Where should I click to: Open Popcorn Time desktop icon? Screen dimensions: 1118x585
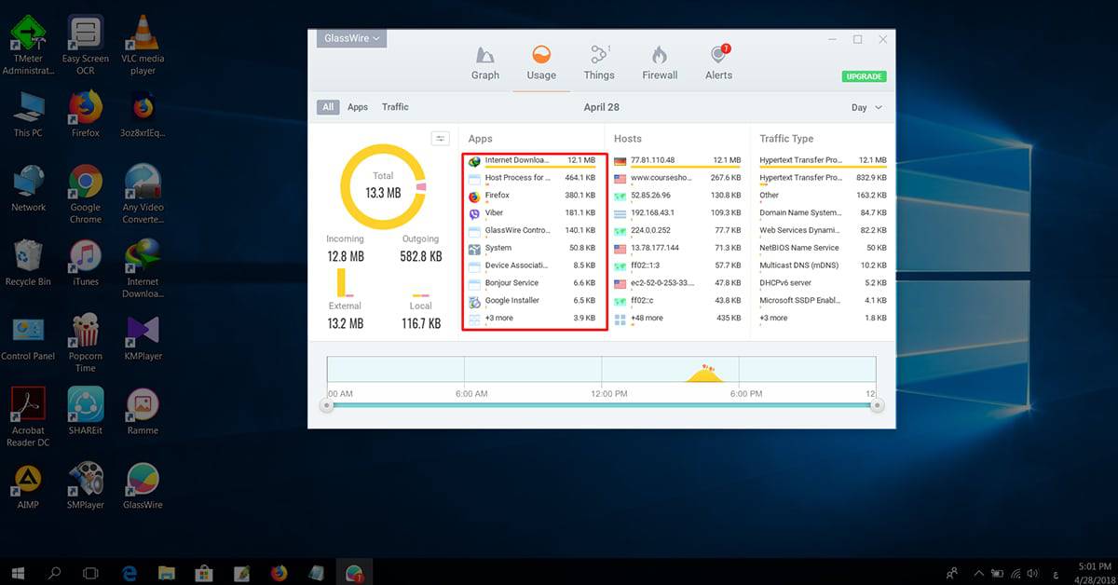tap(85, 343)
